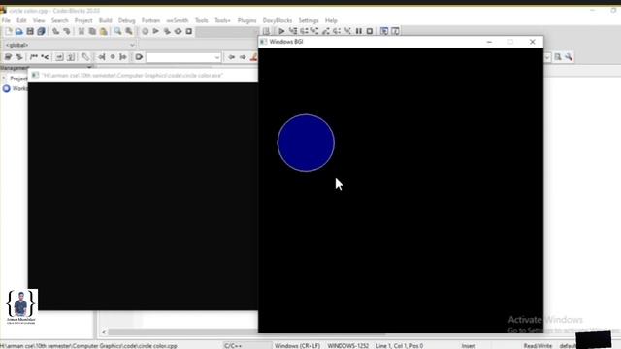Image resolution: width=621 pixels, height=349 pixels.
Task: Minimize the Windows BGI window
Action: coord(489,42)
